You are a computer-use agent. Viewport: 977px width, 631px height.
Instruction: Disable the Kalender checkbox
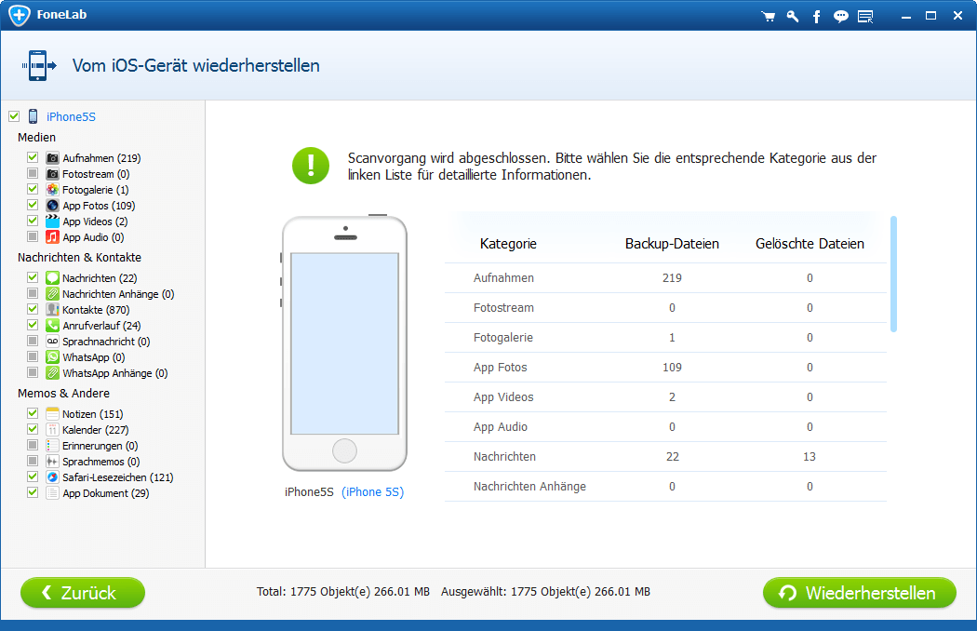[x=33, y=430]
